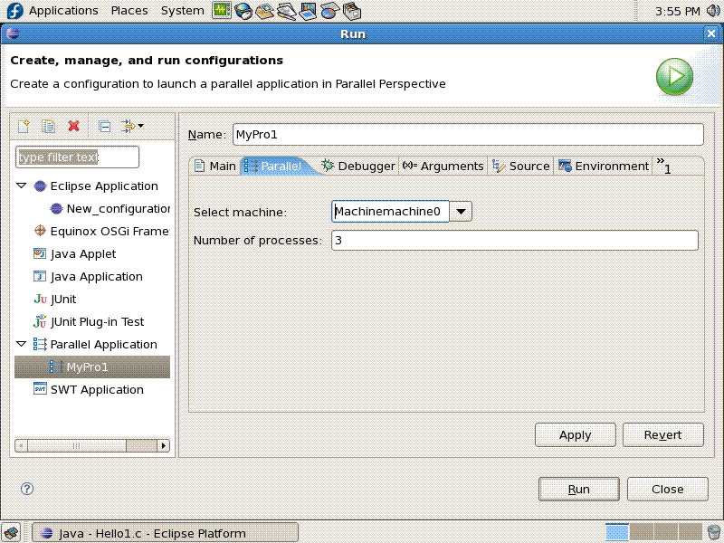Click the volume speaker icon
The width and height of the screenshot is (724, 543).
(x=712, y=11)
